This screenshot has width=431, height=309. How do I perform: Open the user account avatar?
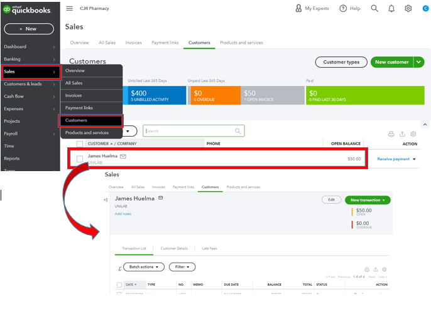[x=425, y=9]
